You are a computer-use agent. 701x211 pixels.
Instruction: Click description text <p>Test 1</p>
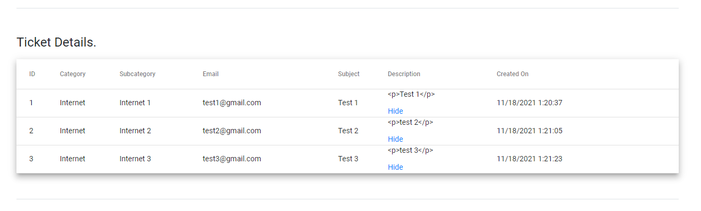pos(411,94)
